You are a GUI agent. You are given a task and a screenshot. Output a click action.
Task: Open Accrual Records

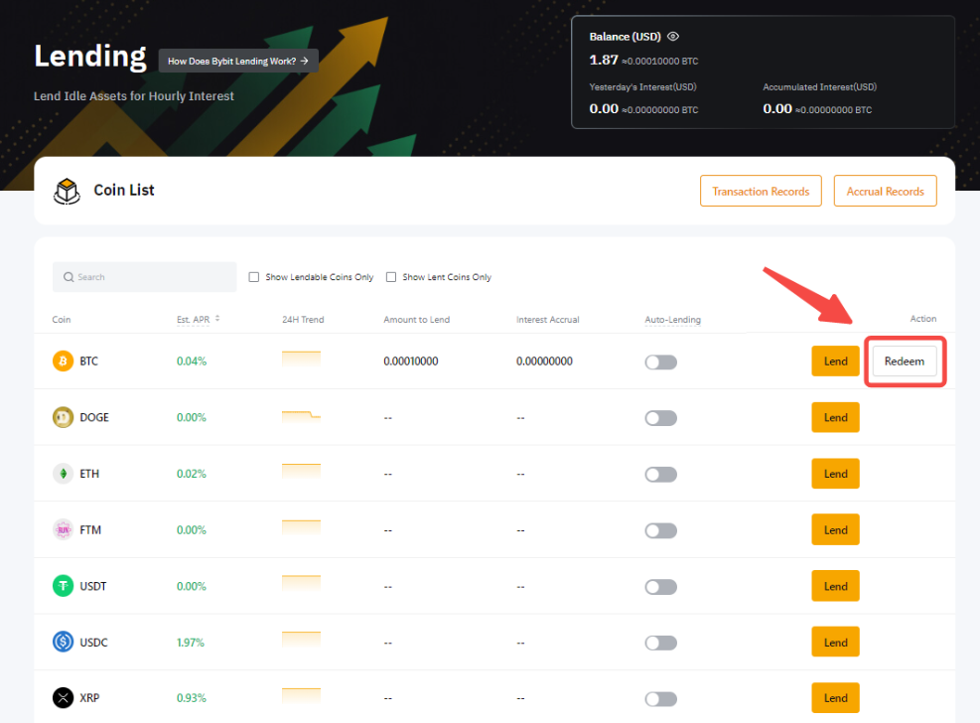pos(885,192)
